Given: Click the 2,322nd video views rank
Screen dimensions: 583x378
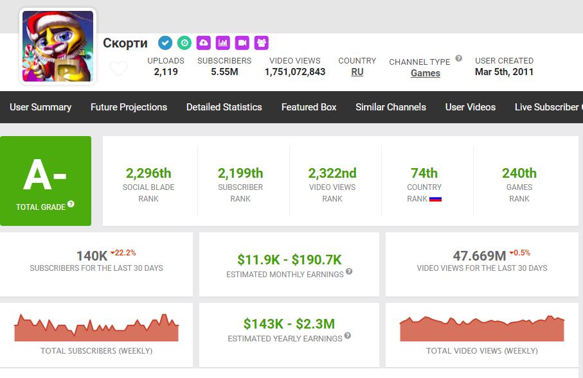Looking at the screenshot, I should click(332, 173).
